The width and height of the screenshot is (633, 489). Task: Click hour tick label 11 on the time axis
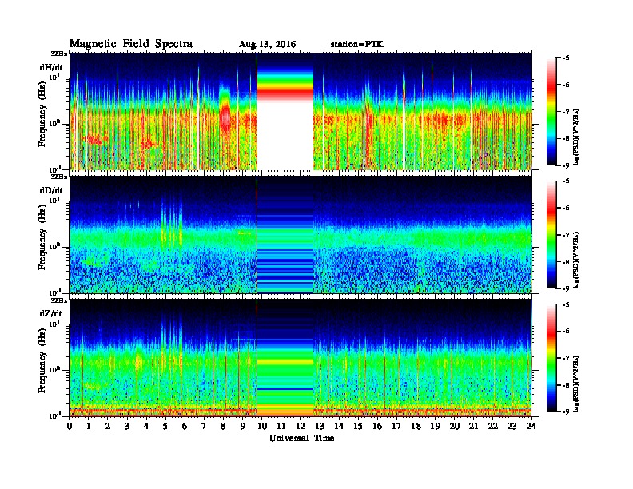(281, 427)
